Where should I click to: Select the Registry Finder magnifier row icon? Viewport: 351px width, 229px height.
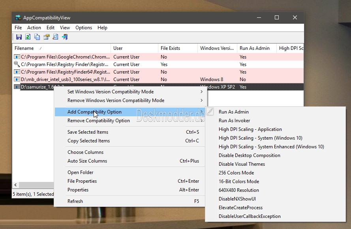[x=17, y=64]
